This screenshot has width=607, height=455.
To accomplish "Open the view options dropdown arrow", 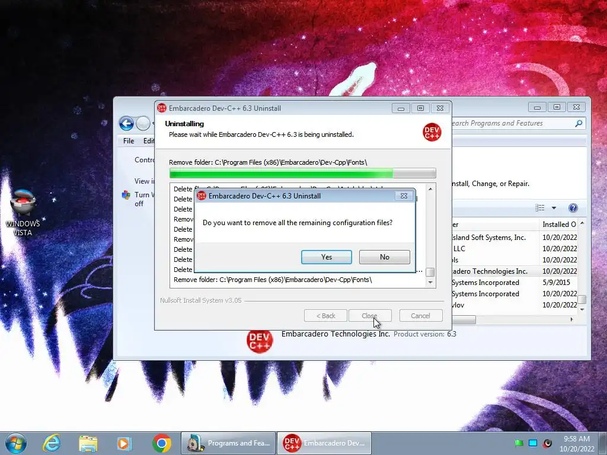I will pos(554,208).
